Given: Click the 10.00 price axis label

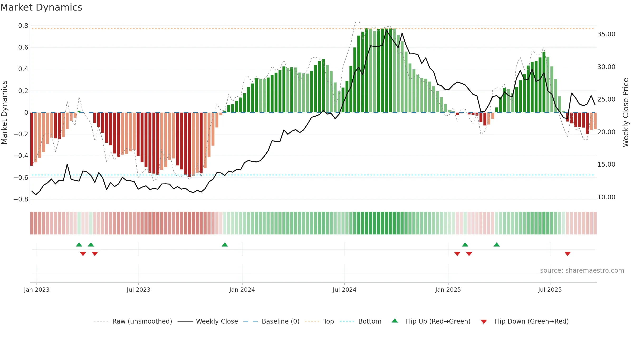Looking at the screenshot, I should [x=606, y=197].
